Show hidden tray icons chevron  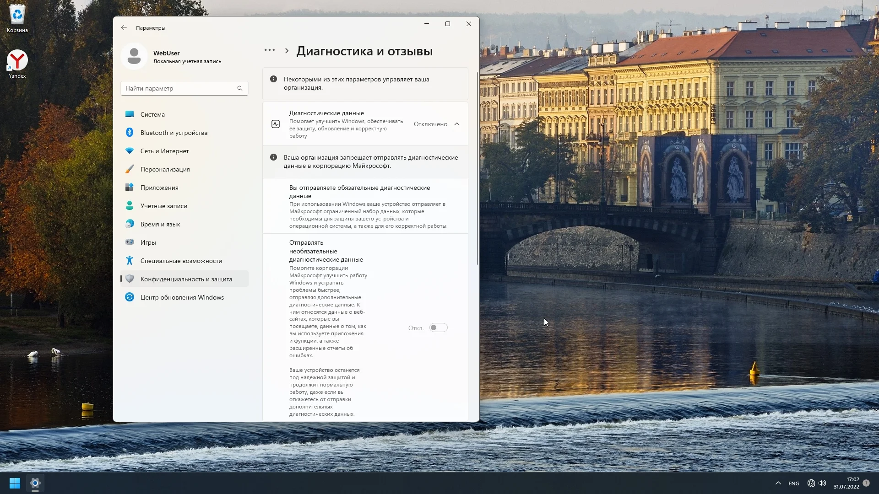[778, 483]
